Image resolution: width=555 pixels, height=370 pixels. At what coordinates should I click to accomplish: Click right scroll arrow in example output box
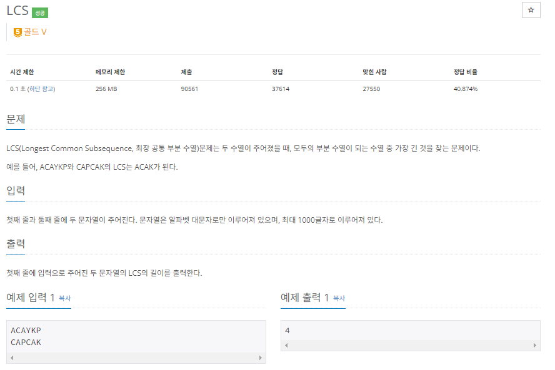535,345
